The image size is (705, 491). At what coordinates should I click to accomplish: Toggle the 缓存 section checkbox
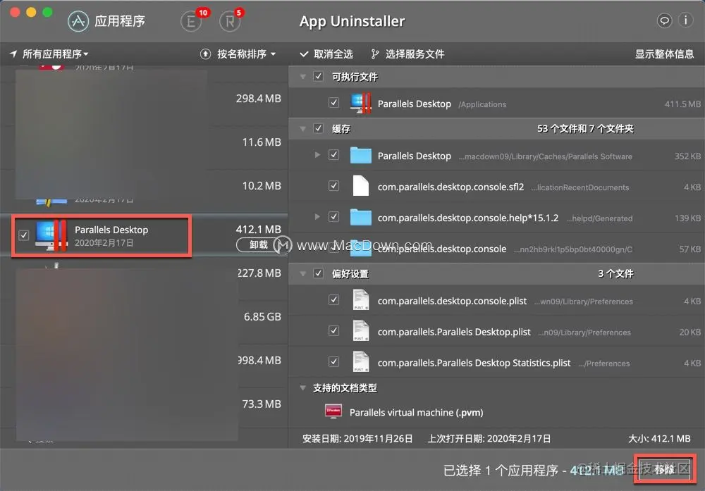coord(319,128)
